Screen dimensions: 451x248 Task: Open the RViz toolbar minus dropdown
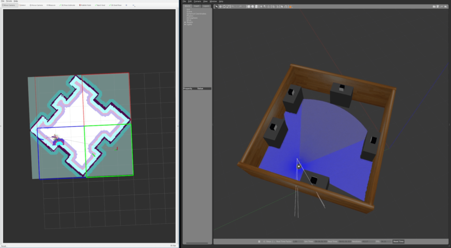tap(134, 6)
